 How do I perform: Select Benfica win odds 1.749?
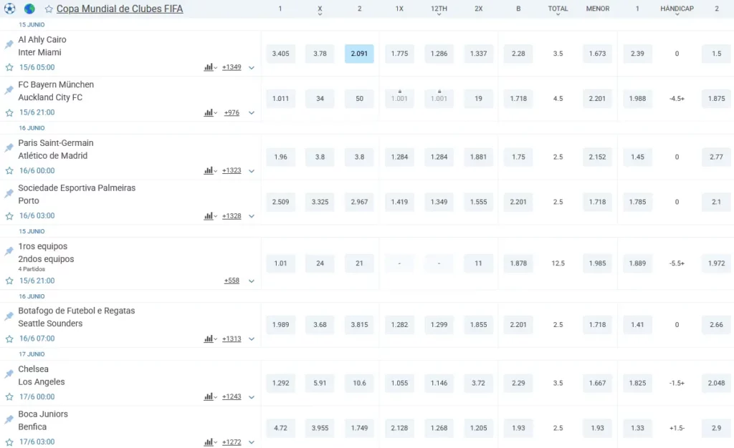[359, 428]
